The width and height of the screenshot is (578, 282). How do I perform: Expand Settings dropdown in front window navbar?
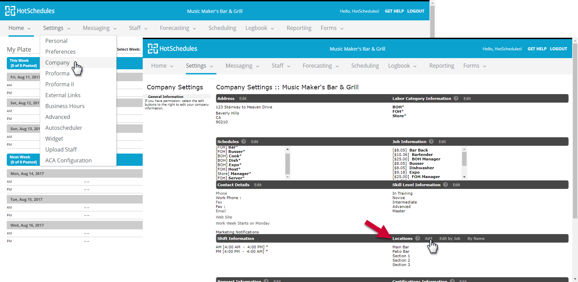(x=211, y=66)
